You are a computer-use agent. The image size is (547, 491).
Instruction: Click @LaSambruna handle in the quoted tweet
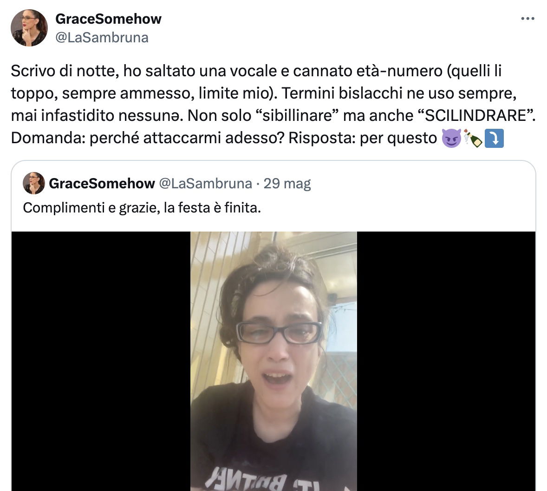(x=206, y=183)
